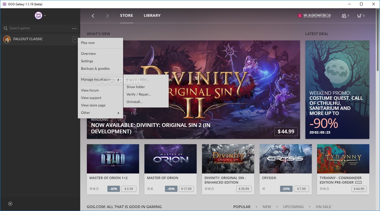
Task: Click the GOG Galaxy title bar app icon
Action: [5, 4]
